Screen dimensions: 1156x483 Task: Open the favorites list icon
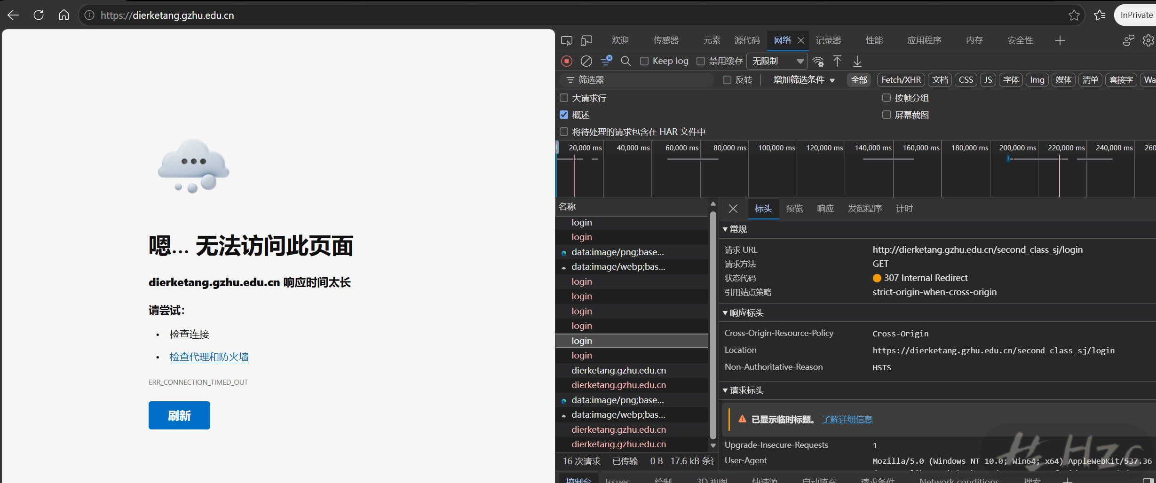(x=1100, y=15)
